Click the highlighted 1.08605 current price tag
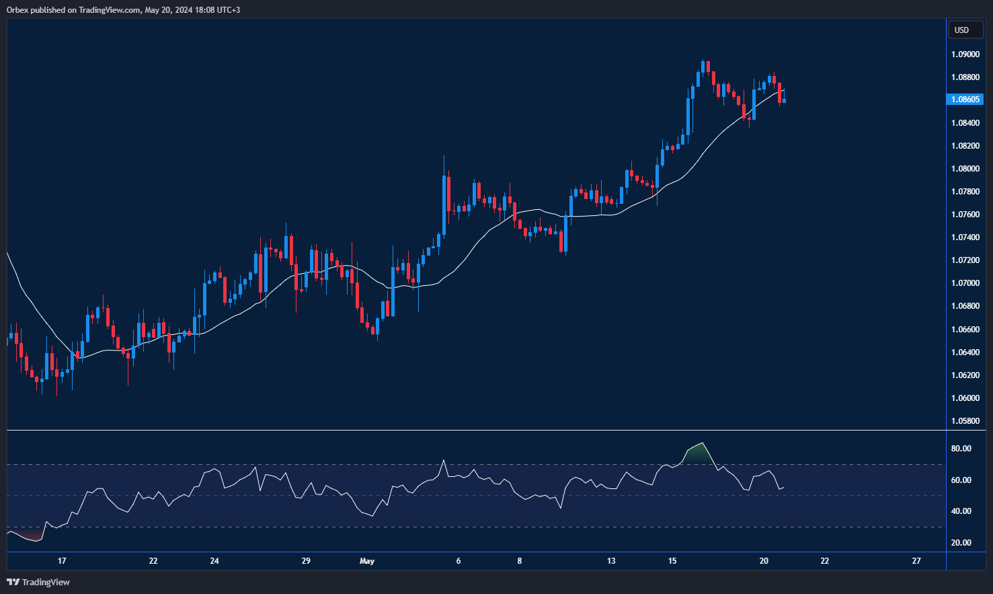Image resolution: width=993 pixels, height=594 pixels. tap(965, 100)
